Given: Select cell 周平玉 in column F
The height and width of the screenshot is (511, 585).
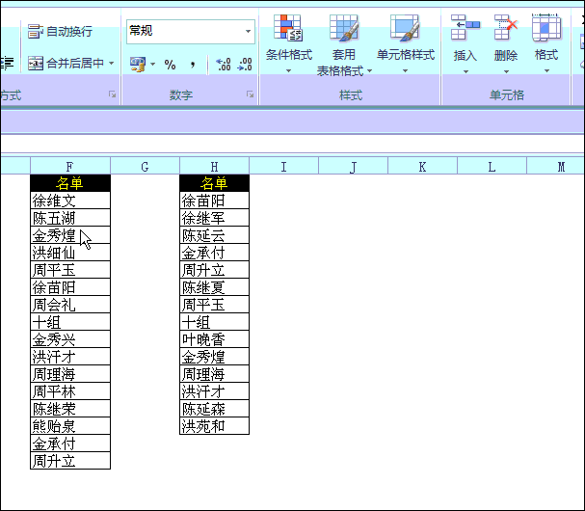Looking at the screenshot, I should pos(70,270).
